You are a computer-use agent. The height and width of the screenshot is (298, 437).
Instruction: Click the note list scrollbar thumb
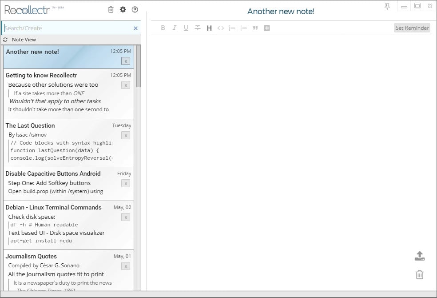[139, 66]
